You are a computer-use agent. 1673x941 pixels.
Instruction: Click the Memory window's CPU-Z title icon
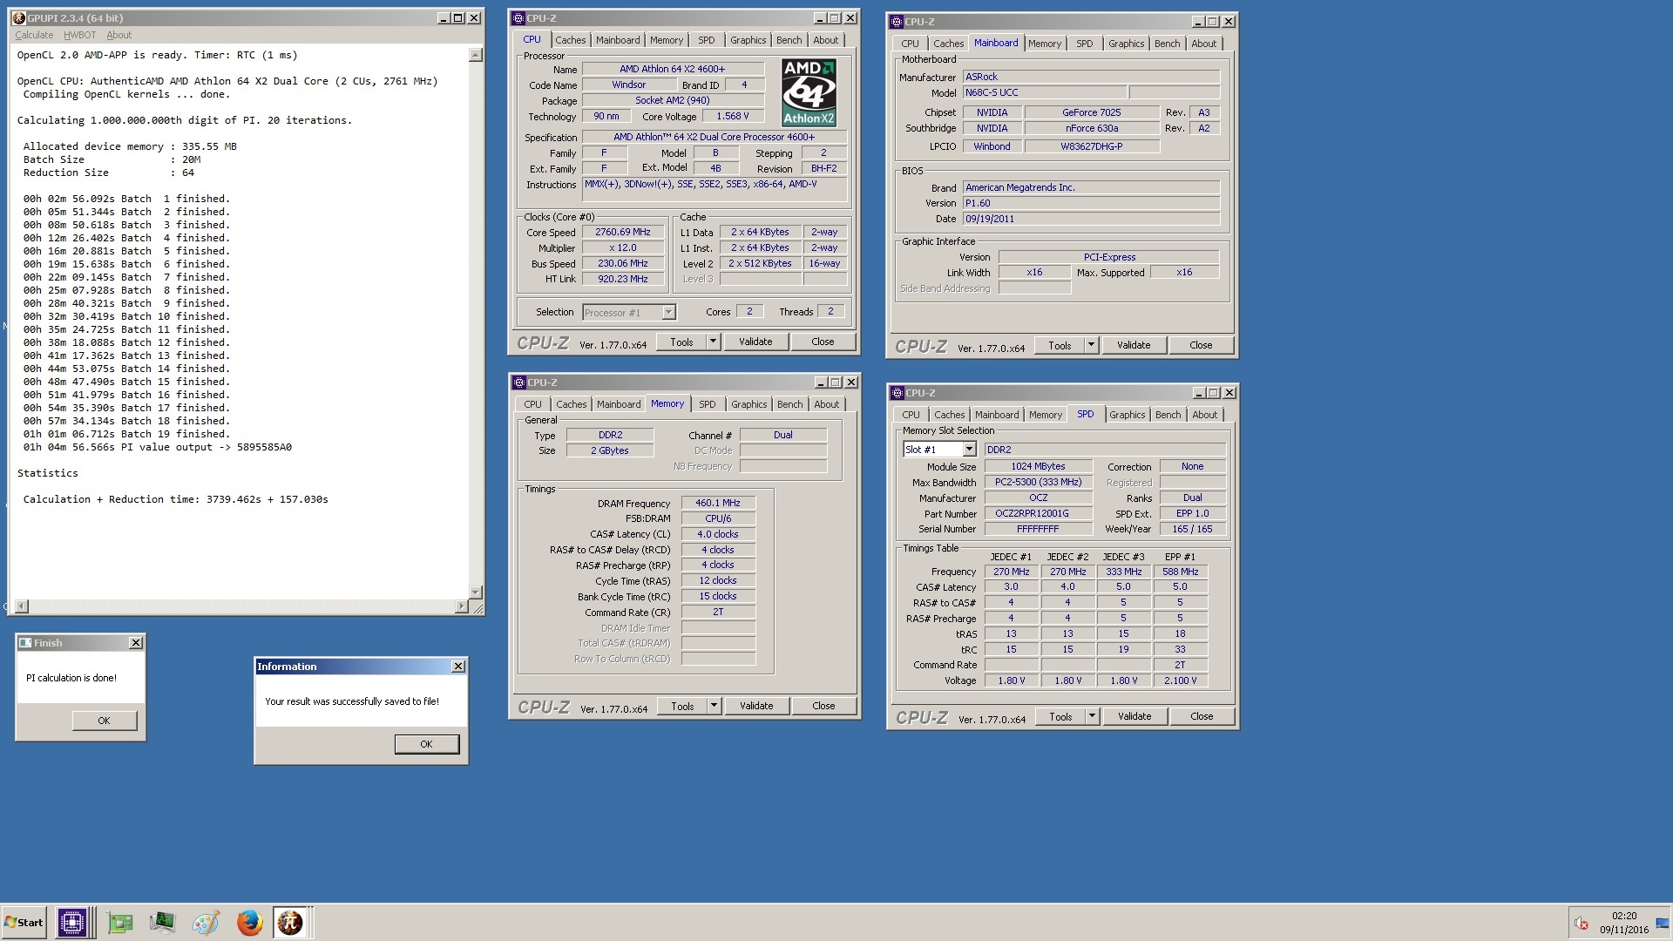pos(519,382)
